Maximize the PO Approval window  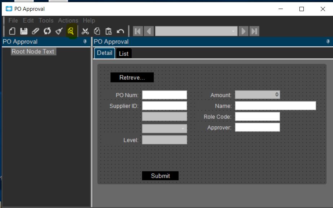(x=302, y=9)
